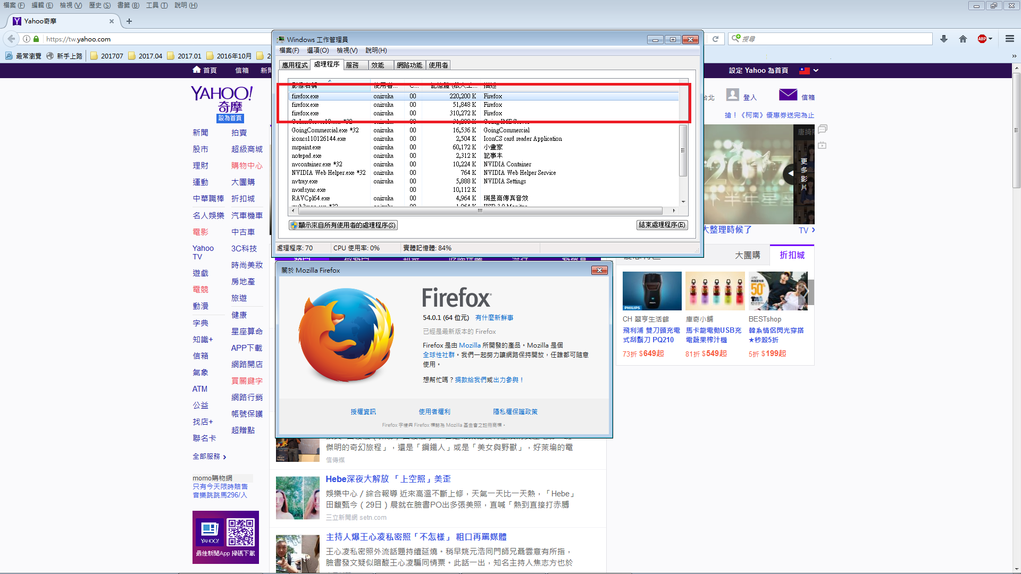This screenshot has width=1021, height=574.
Task: Open Firefox 歷史 menu
Action: pyautogui.click(x=99, y=5)
